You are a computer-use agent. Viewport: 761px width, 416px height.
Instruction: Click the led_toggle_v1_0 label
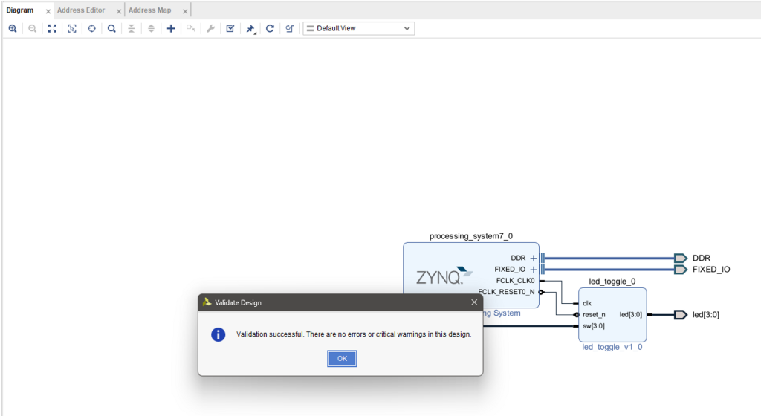(x=612, y=347)
